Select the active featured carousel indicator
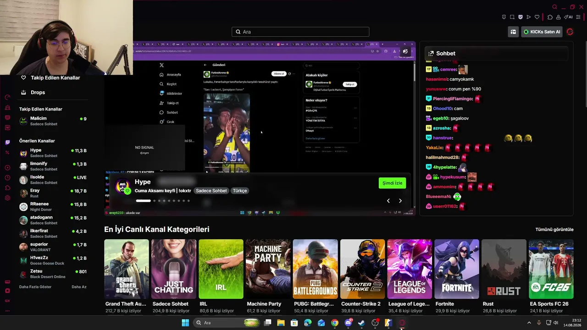 (x=143, y=201)
